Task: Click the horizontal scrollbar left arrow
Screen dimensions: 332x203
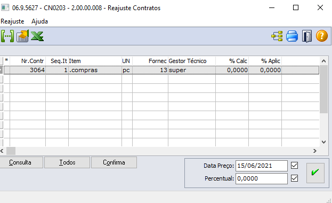Action: [x=2, y=151]
